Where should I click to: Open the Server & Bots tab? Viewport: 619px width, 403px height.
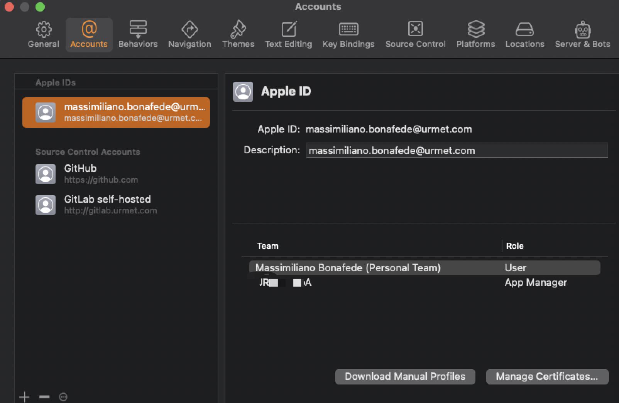point(582,35)
